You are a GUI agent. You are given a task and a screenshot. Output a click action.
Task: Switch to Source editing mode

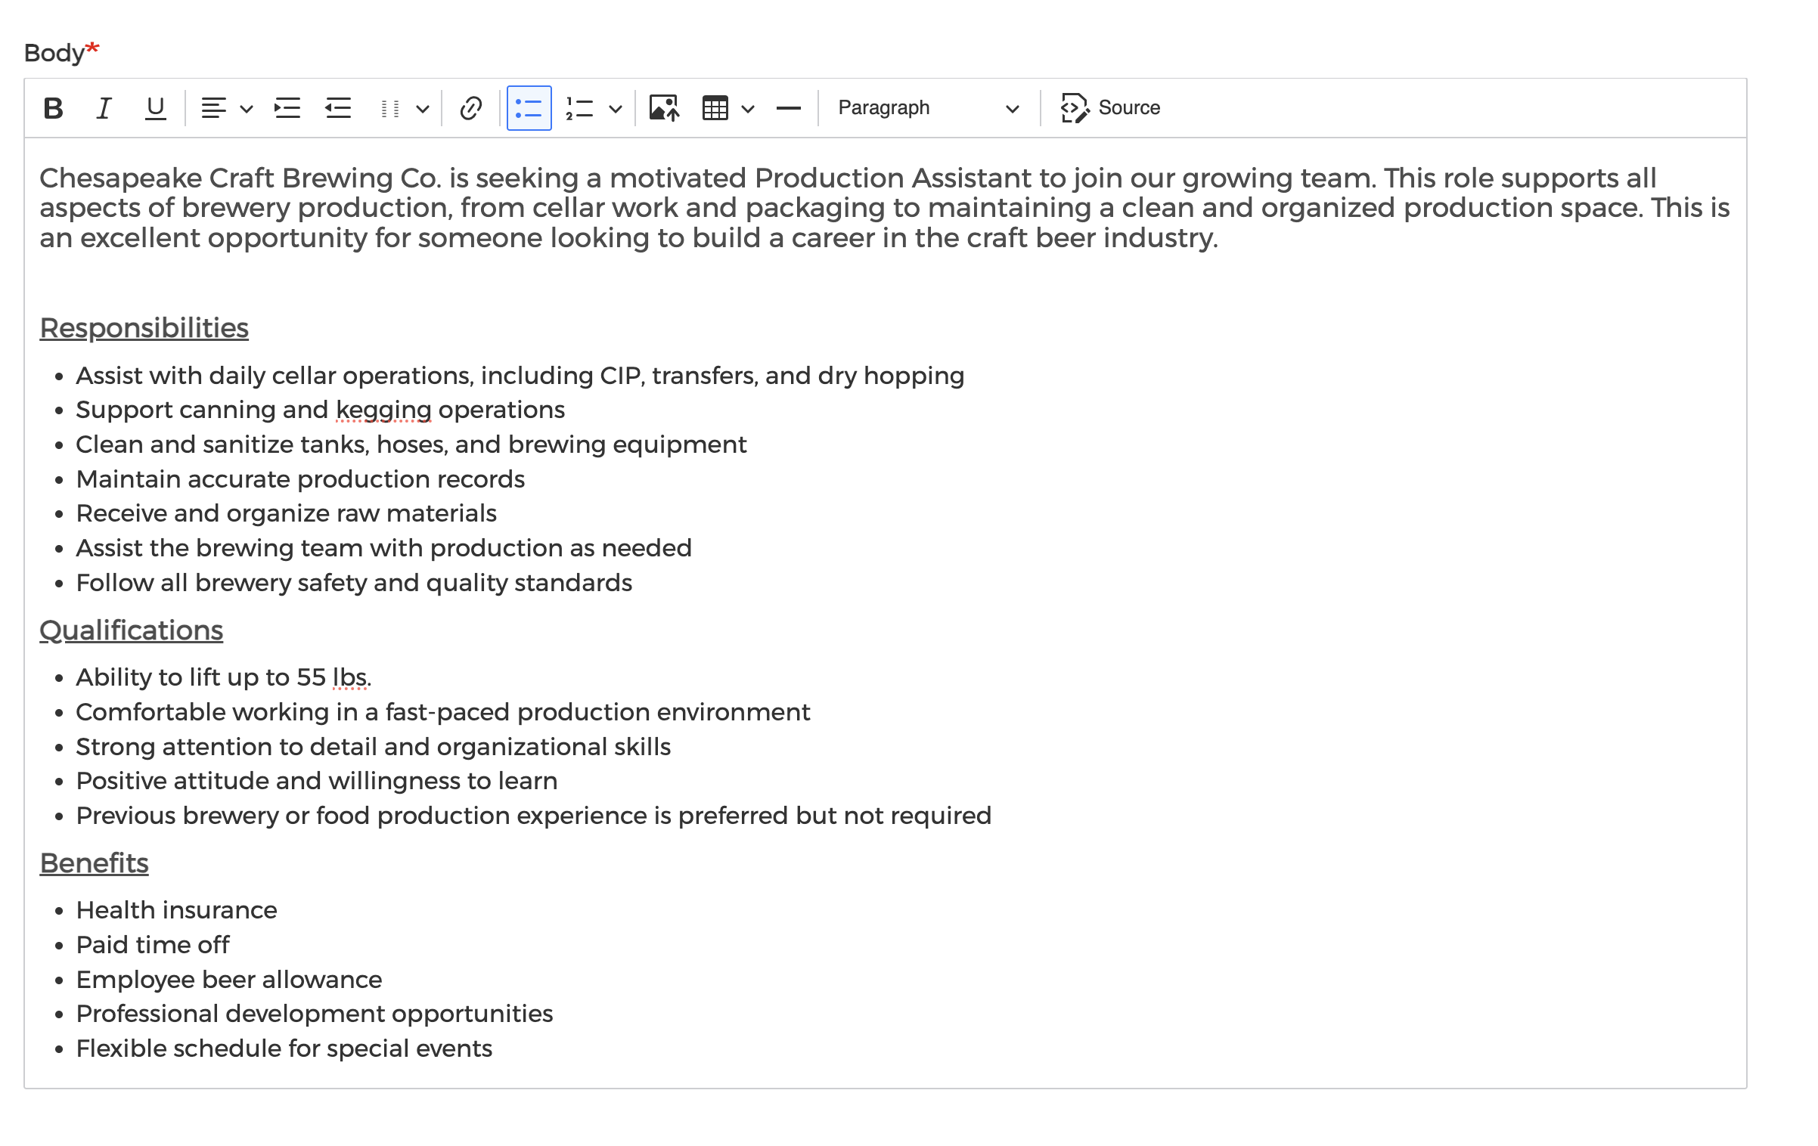[x=1110, y=108]
